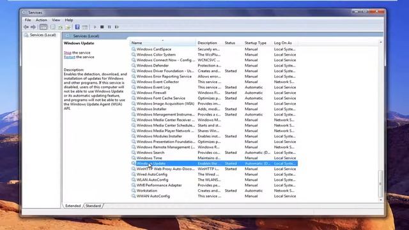Click gear icon beside Windows Installer

pyautogui.click(x=134, y=109)
